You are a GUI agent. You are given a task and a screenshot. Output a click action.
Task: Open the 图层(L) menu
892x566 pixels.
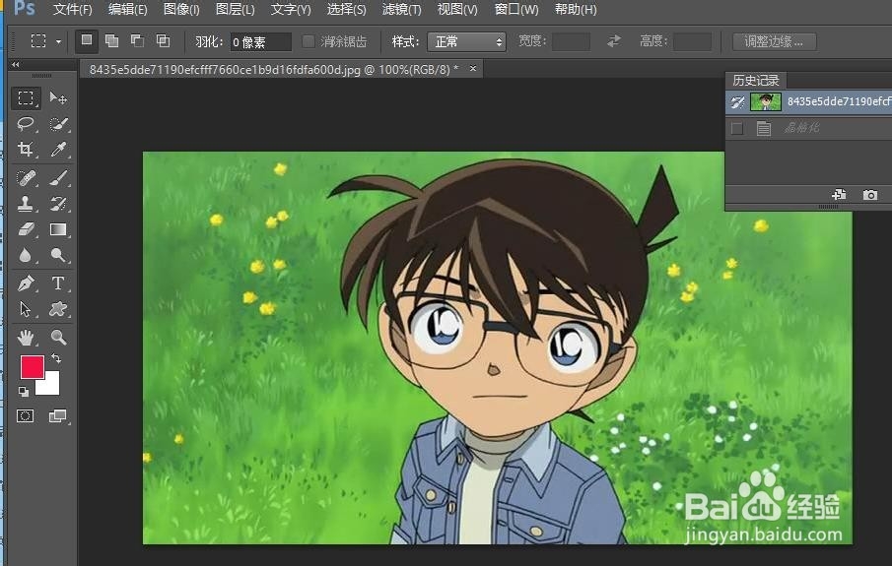[x=236, y=9]
